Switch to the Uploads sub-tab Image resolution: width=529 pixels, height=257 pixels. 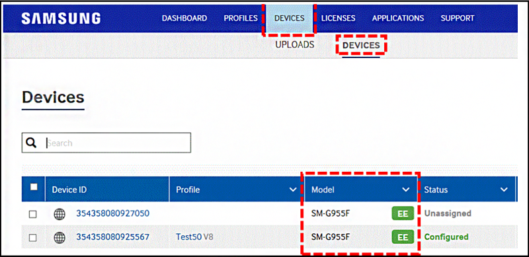(x=295, y=45)
